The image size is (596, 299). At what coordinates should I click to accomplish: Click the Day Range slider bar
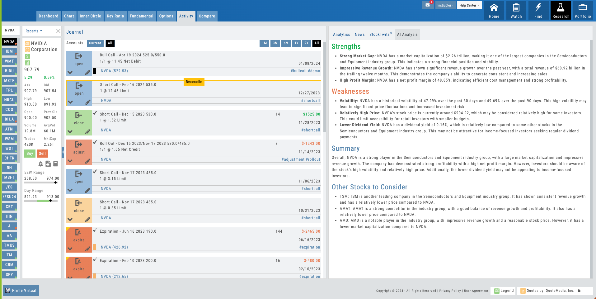(41, 201)
